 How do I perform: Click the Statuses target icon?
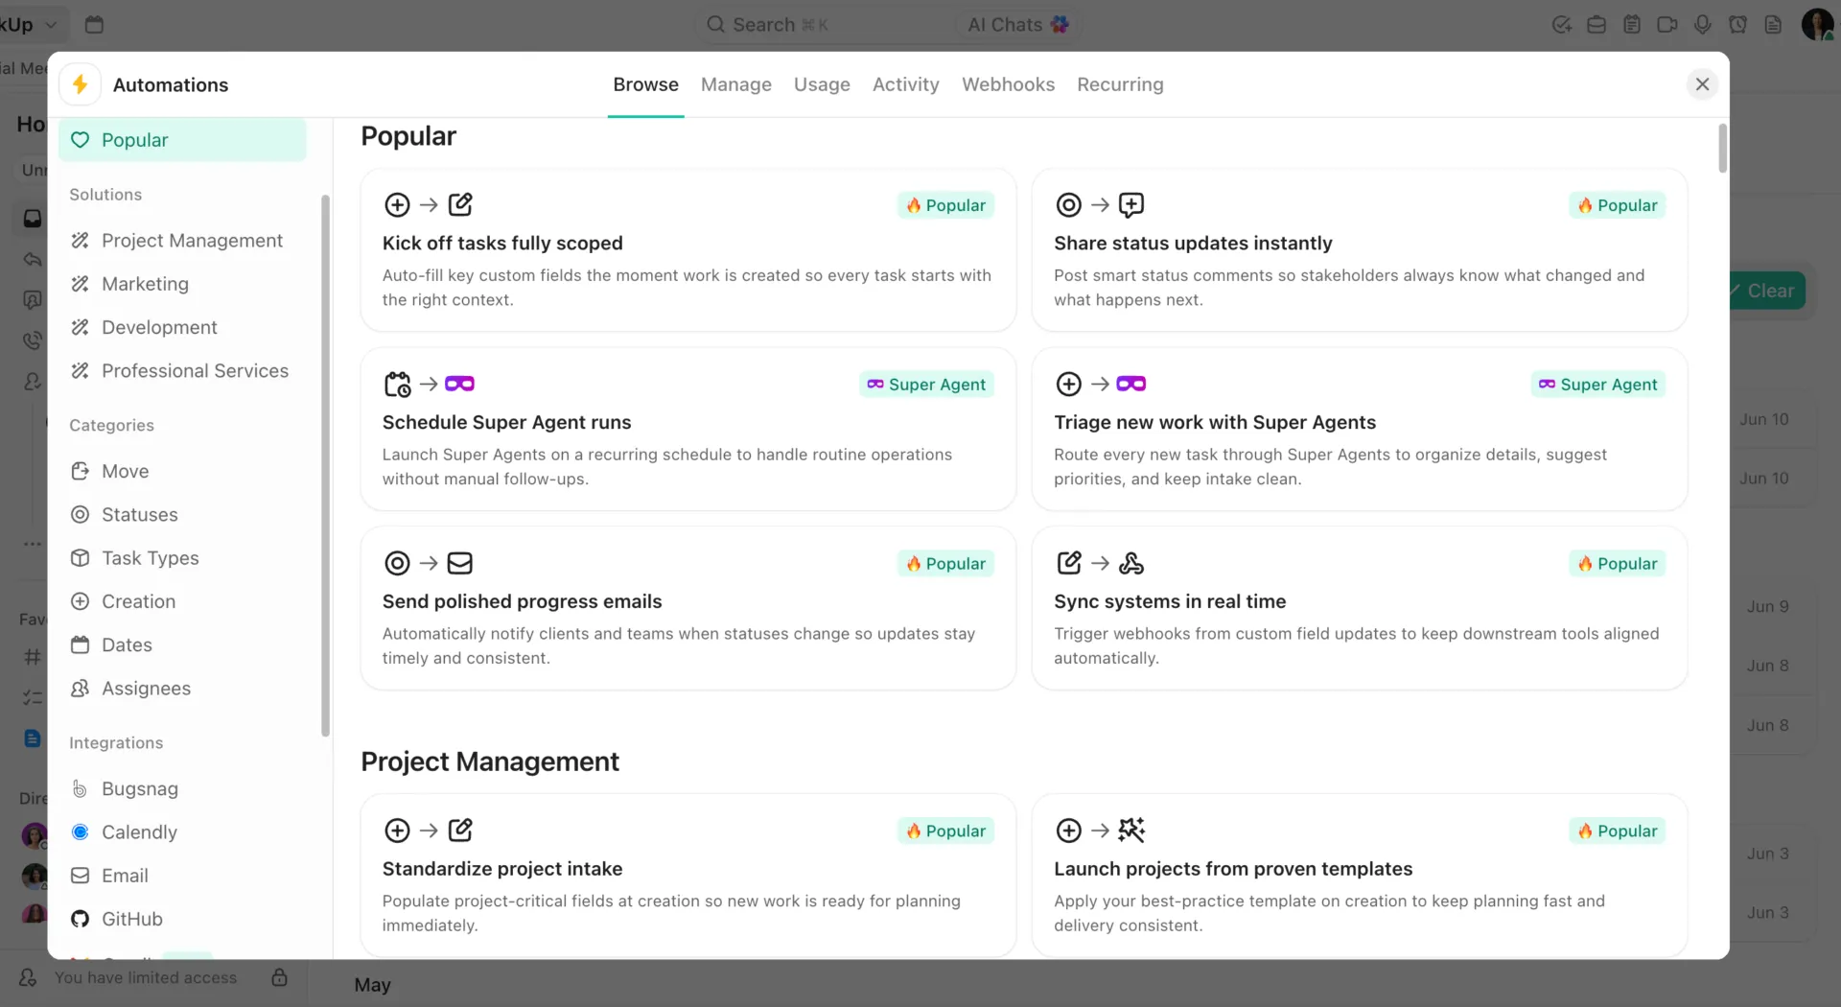pyautogui.click(x=81, y=515)
